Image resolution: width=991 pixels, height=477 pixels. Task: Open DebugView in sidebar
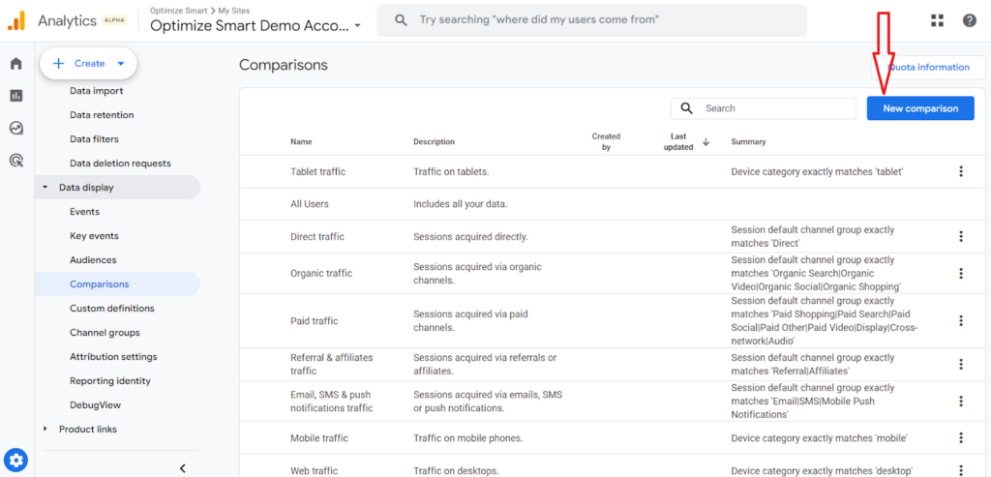[95, 405]
